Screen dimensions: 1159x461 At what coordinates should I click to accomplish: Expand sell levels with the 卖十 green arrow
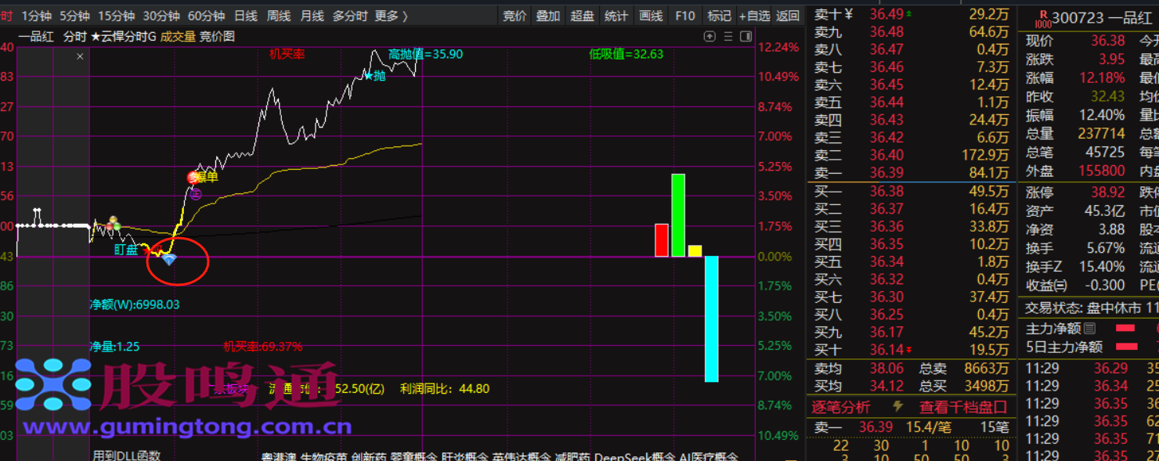[908, 14]
